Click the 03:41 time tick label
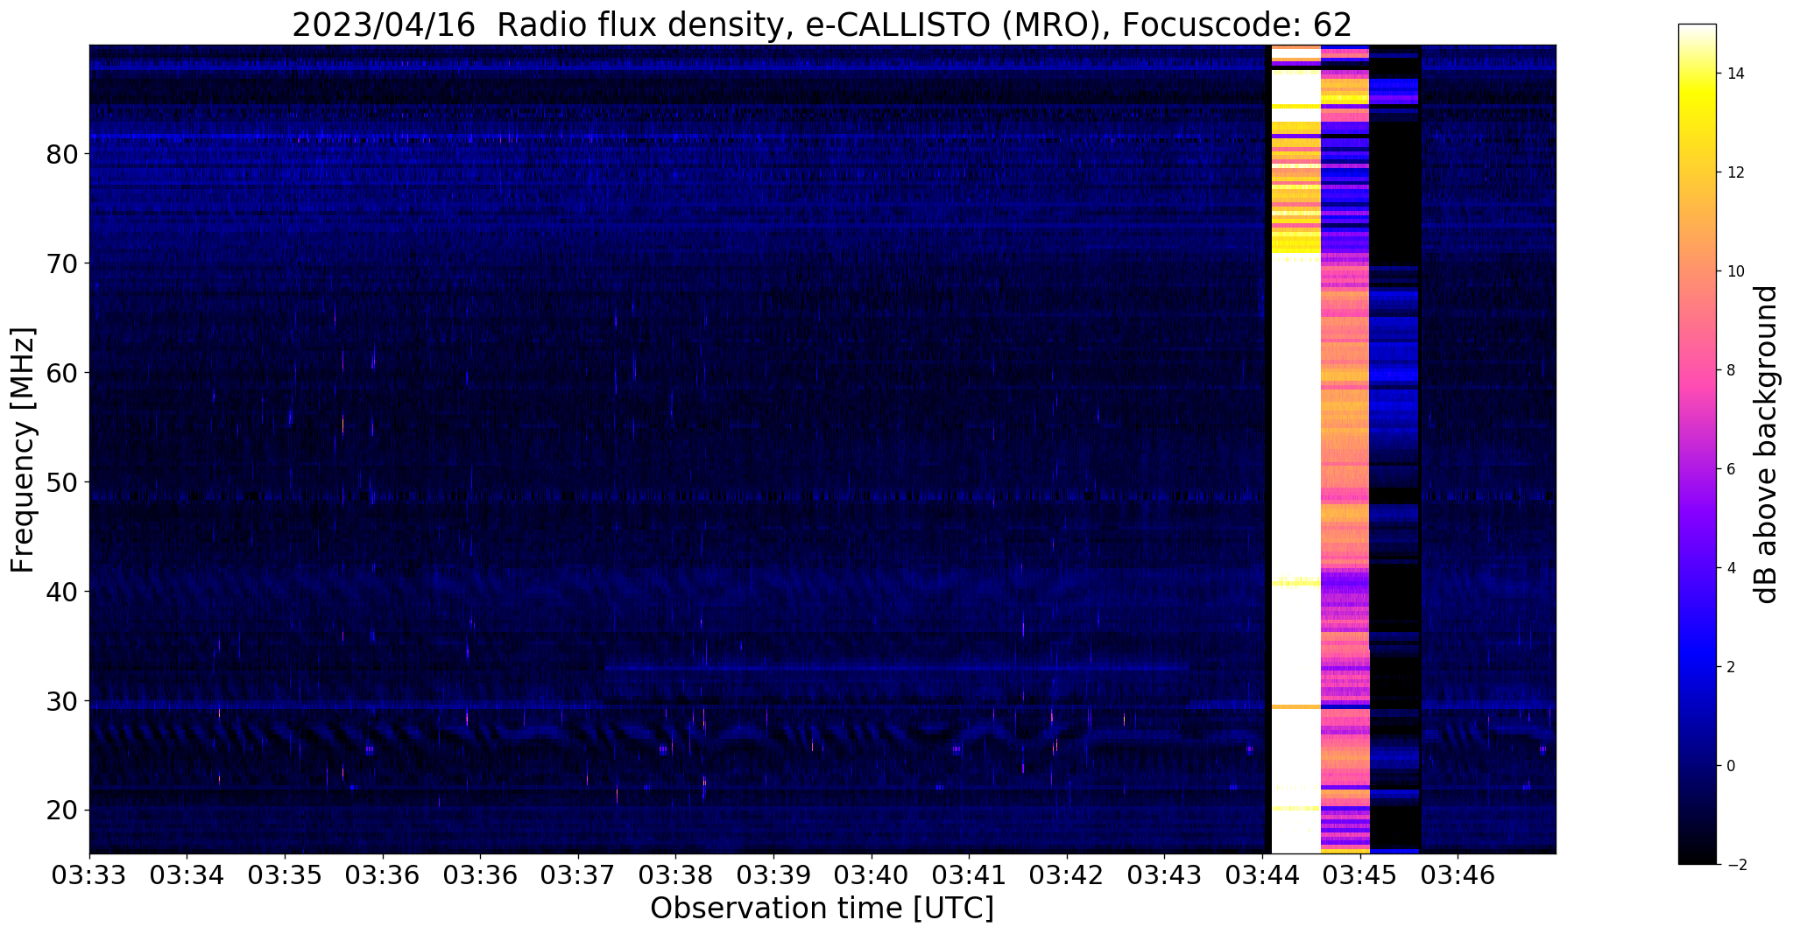Image resolution: width=1793 pixels, height=934 pixels. click(x=969, y=874)
